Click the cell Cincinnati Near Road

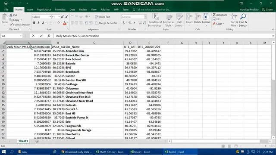point(94,93)
